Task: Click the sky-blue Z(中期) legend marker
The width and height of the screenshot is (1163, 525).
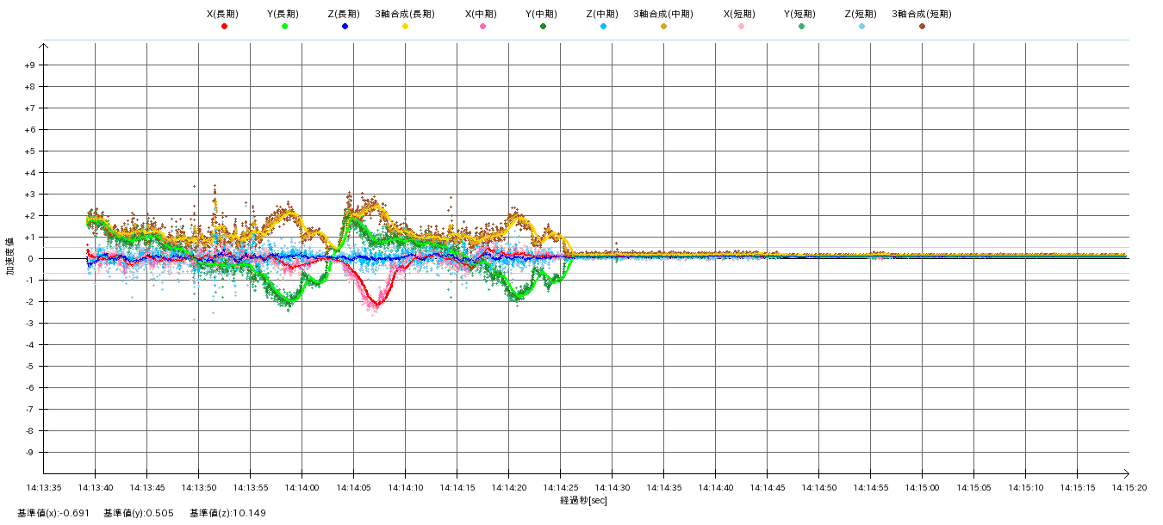Action: (x=603, y=27)
